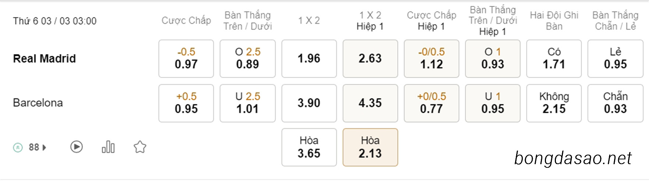This screenshot has width=649, height=181.
Task: Select full-time draw Hòa 3.65
Action: [x=309, y=147]
